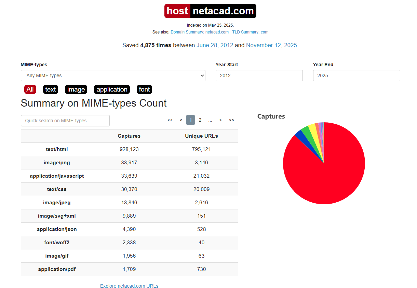Image resolution: width=417 pixels, height=288 pixels.
Task: Click the Captures chart title
Action: click(x=271, y=116)
